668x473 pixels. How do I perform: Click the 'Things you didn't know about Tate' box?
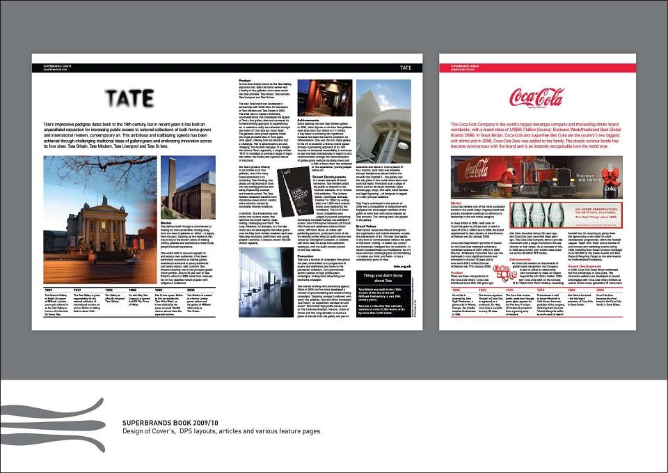coord(383,294)
